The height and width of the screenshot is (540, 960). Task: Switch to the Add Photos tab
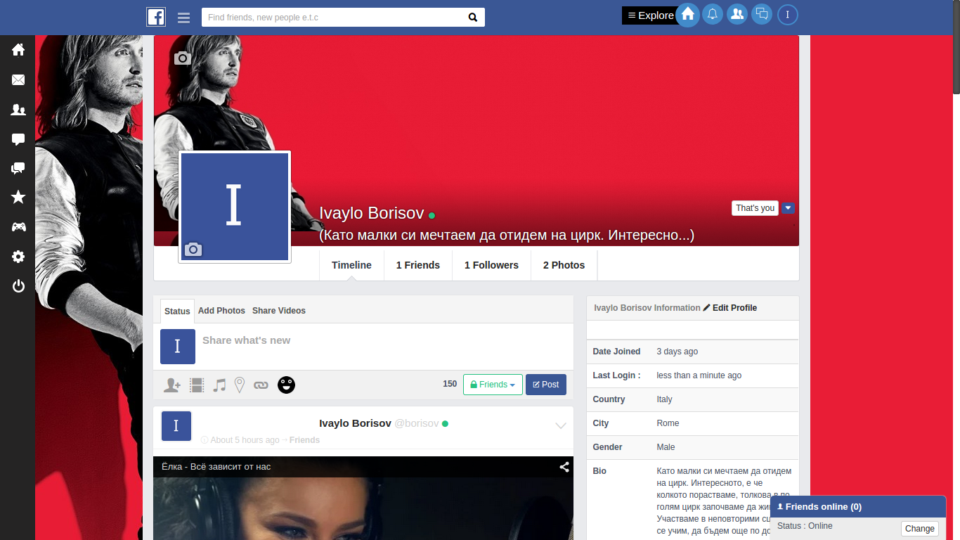[221, 311]
